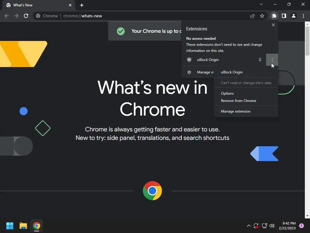Open File Explorer from the taskbar
310x233 pixels.
pyautogui.click(x=23, y=226)
